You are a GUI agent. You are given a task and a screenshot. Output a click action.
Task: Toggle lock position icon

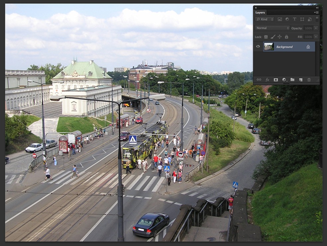[279, 37]
